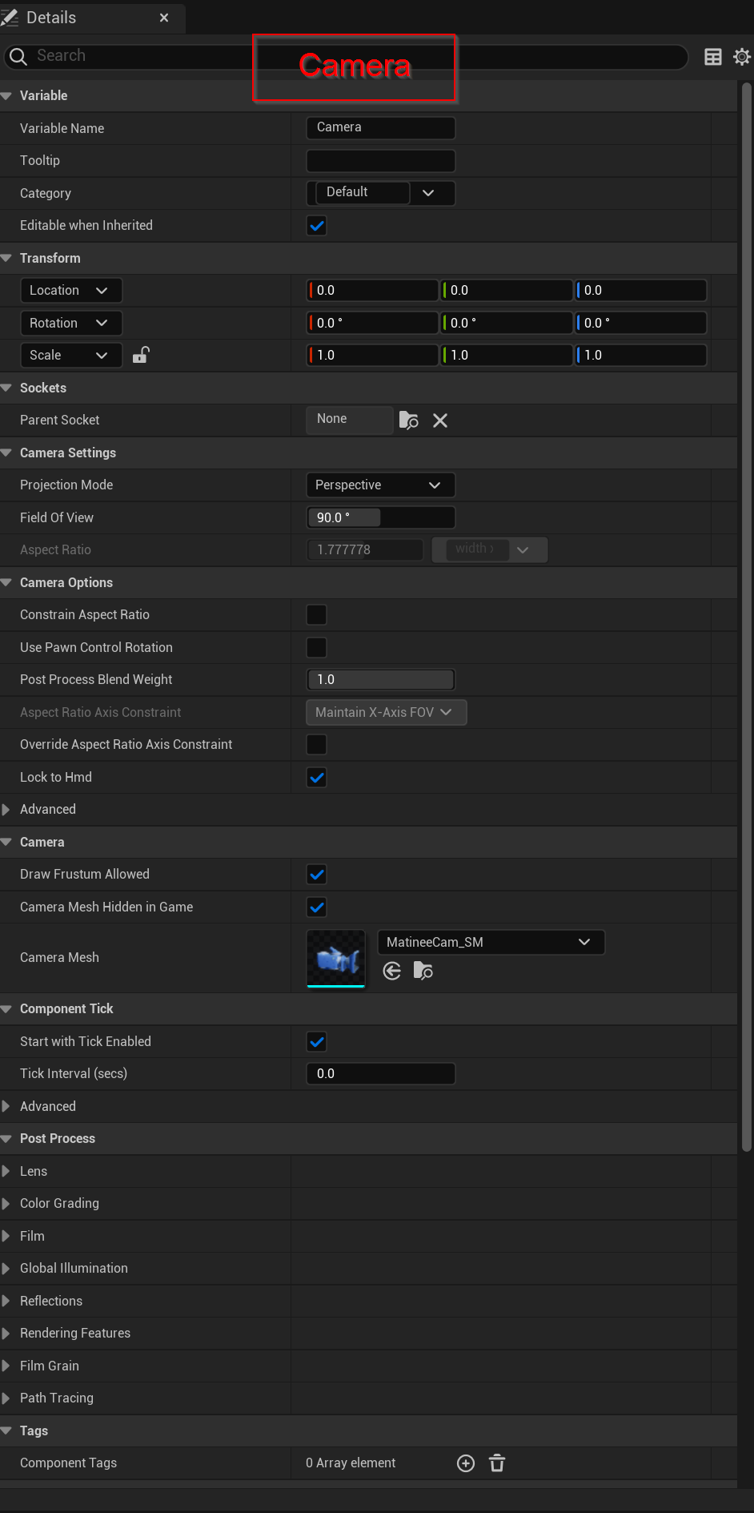Click the Parent Socket None field
The width and height of the screenshot is (754, 1513).
(351, 420)
